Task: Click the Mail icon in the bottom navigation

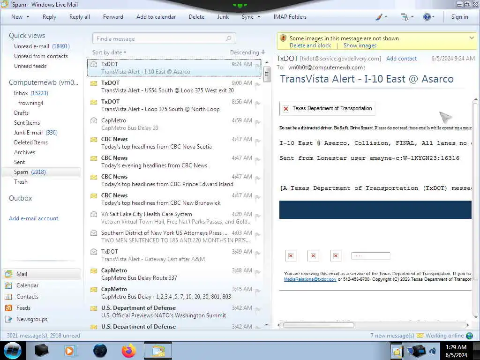Action: (x=8, y=274)
